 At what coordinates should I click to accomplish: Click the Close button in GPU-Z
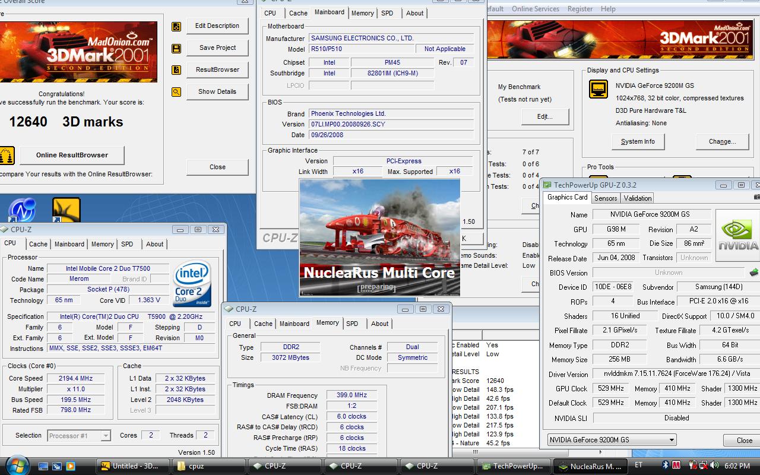tap(744, 441)
